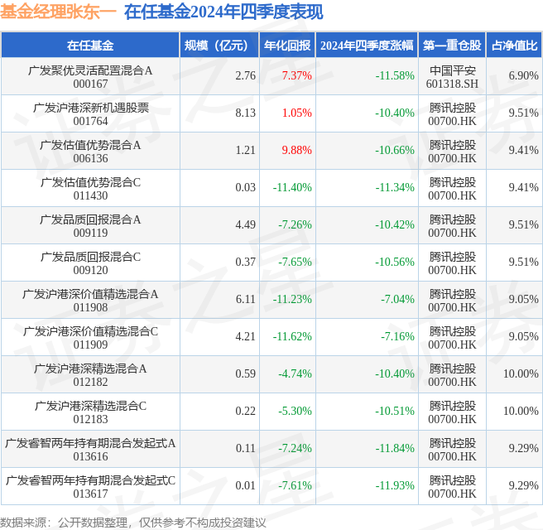Click the -11.93% quarterly change value
The width and height of the screenshot is (543, 530).
pos(395,485)
